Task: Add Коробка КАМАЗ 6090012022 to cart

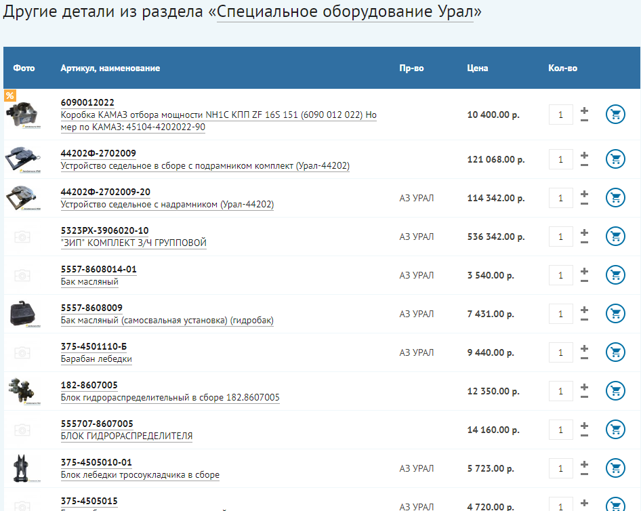Action: 615,115
